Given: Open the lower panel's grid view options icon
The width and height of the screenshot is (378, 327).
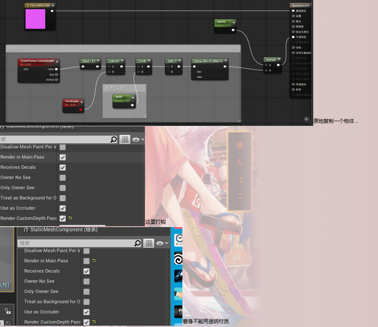Looking at the screenshot, I should (149, 243).
